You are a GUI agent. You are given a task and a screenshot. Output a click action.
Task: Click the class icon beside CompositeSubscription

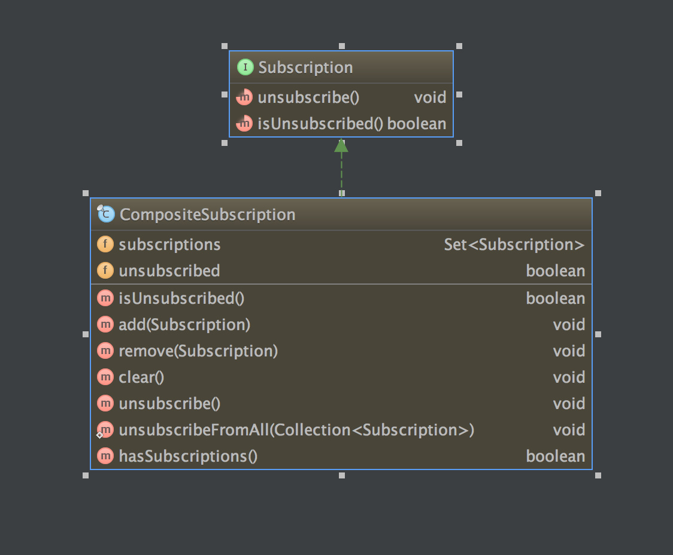click(105, 214)
